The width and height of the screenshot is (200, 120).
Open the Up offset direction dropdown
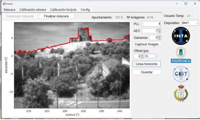coord(151,56)
